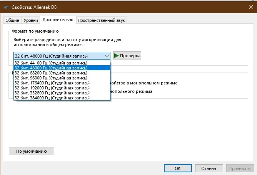Click the Применить button

240,168
